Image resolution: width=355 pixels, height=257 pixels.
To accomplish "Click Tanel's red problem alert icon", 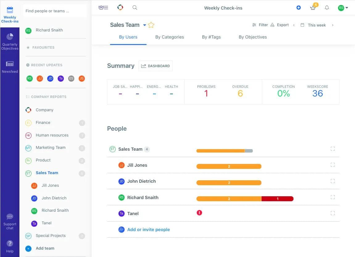I will click(199, 213).
